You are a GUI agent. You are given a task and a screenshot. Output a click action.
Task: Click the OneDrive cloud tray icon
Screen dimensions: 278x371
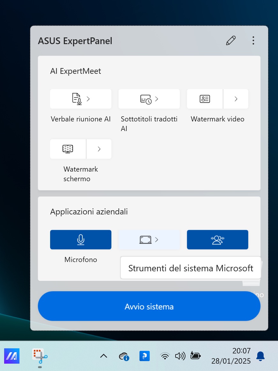pyautogui.click(x=124, y=356)
